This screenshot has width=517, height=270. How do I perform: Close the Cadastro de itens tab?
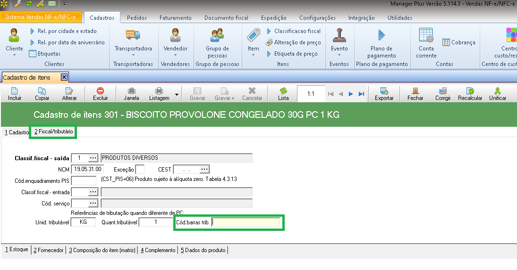coord(65,77)
